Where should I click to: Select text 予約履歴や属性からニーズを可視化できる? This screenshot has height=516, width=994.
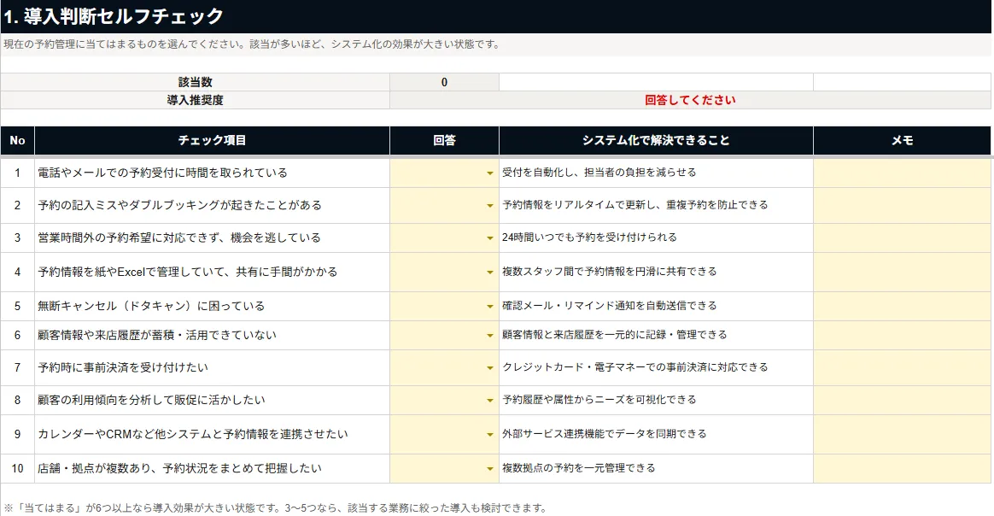(x=599, y=399)
